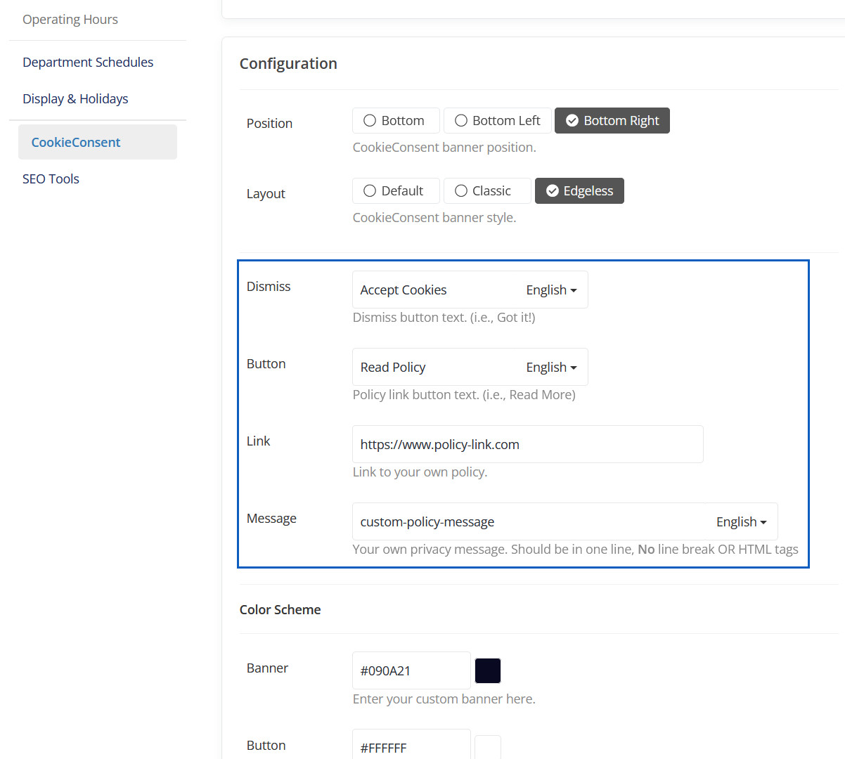845x759 pixels.
Task: Select CookieConsent sidebar item
Action: 76,143
